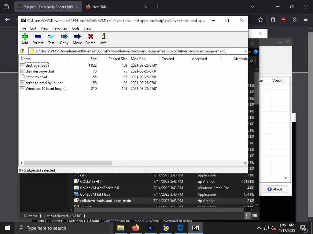Screen dimensions: 313x234
Task: Switch Explorer to large icons view
Action: pyautogui.click(x=255, y=216)
